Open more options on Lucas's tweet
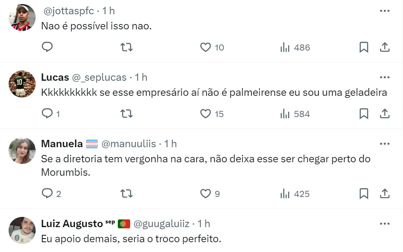The image size is (403, 252). pyautogui.click(x=385, y=77)
